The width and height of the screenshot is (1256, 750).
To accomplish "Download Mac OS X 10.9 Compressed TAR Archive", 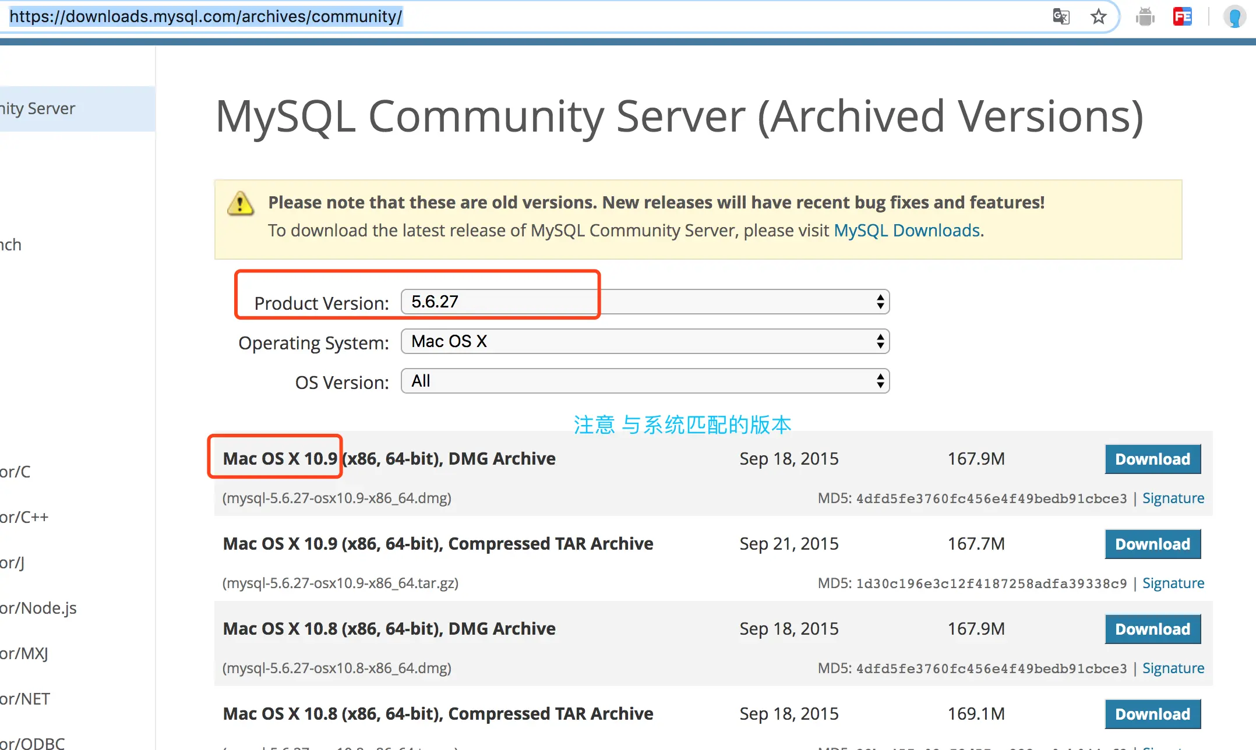I will (1152, 544).
